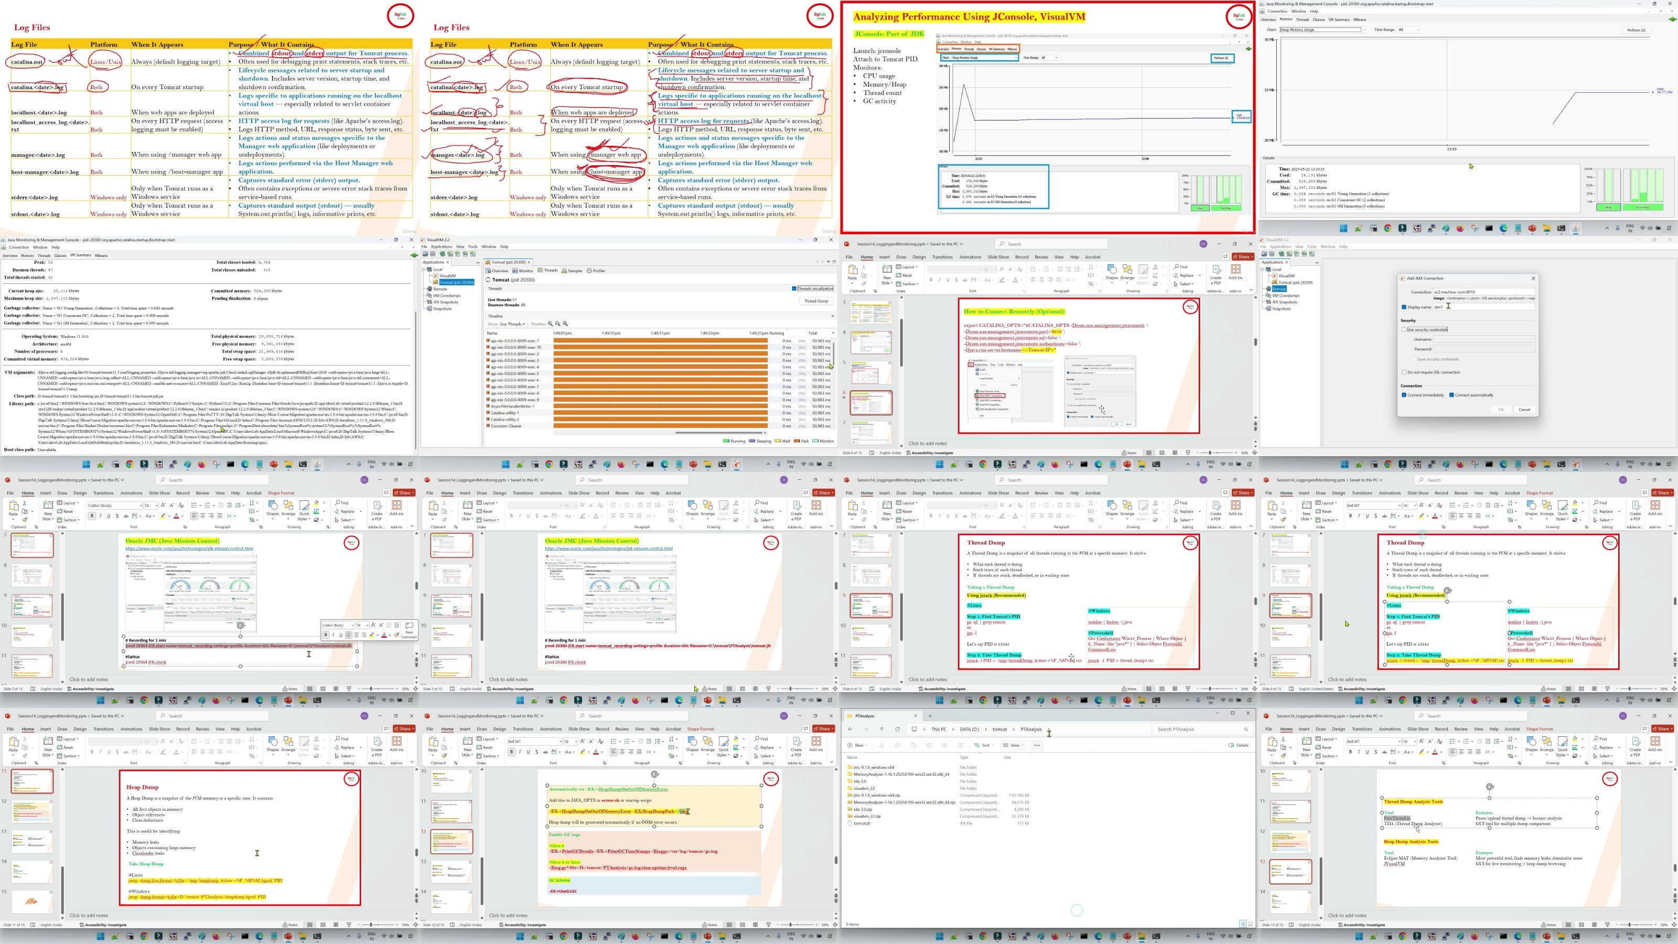Zoom out on the VisualVM threads timeline
This screenshot has height=944, width=1678.
click(x=557, y=324)
